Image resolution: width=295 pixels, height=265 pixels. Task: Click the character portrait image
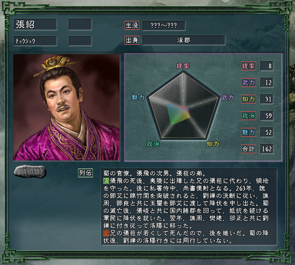pyautogui.click(x=66, y=107)
